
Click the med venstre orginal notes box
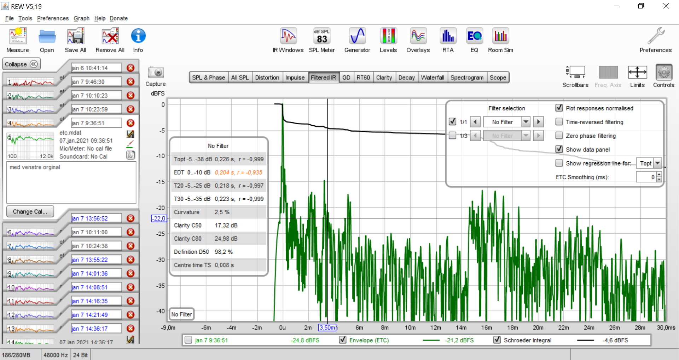(x=71, y=182)
